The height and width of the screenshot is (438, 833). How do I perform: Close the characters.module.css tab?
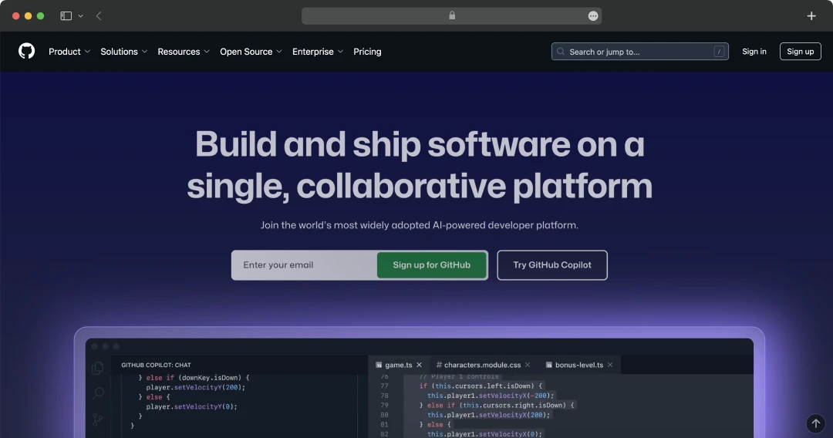click(x=528, y=365)
